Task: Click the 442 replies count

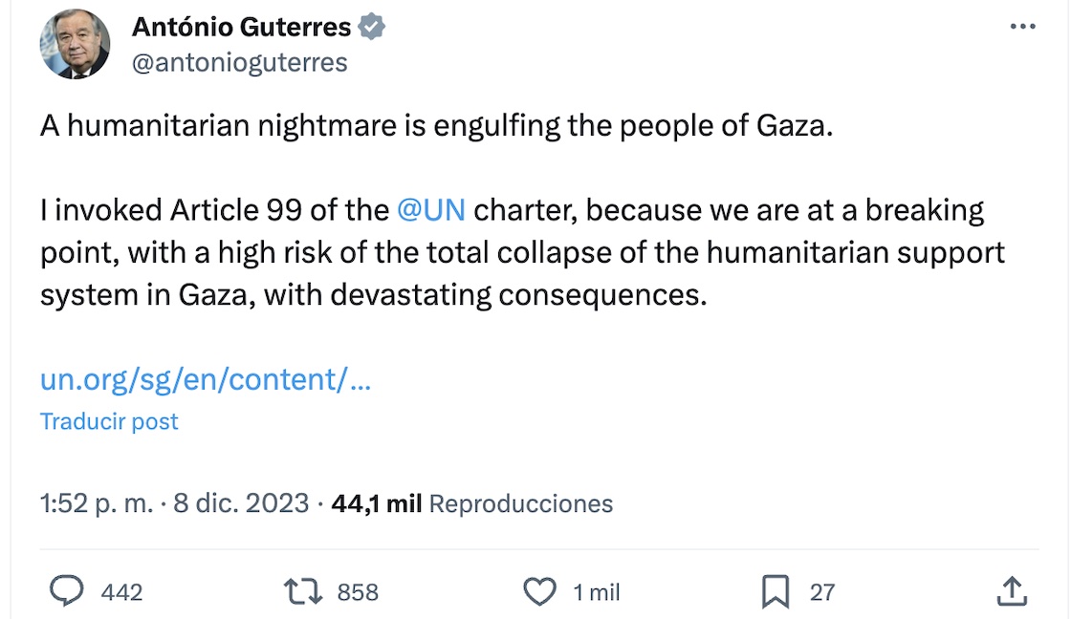Action: pos(121,592)
